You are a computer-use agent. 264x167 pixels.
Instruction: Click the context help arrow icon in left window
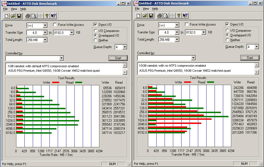tap(54, 16)
